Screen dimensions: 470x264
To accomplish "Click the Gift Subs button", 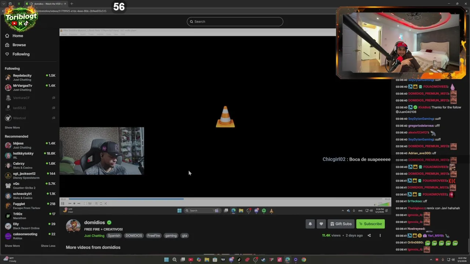I will [x=341, y=224].
